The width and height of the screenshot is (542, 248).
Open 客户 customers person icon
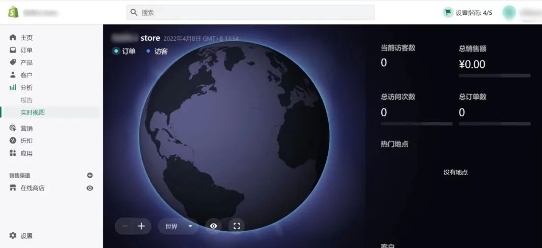tap(13, 75)
